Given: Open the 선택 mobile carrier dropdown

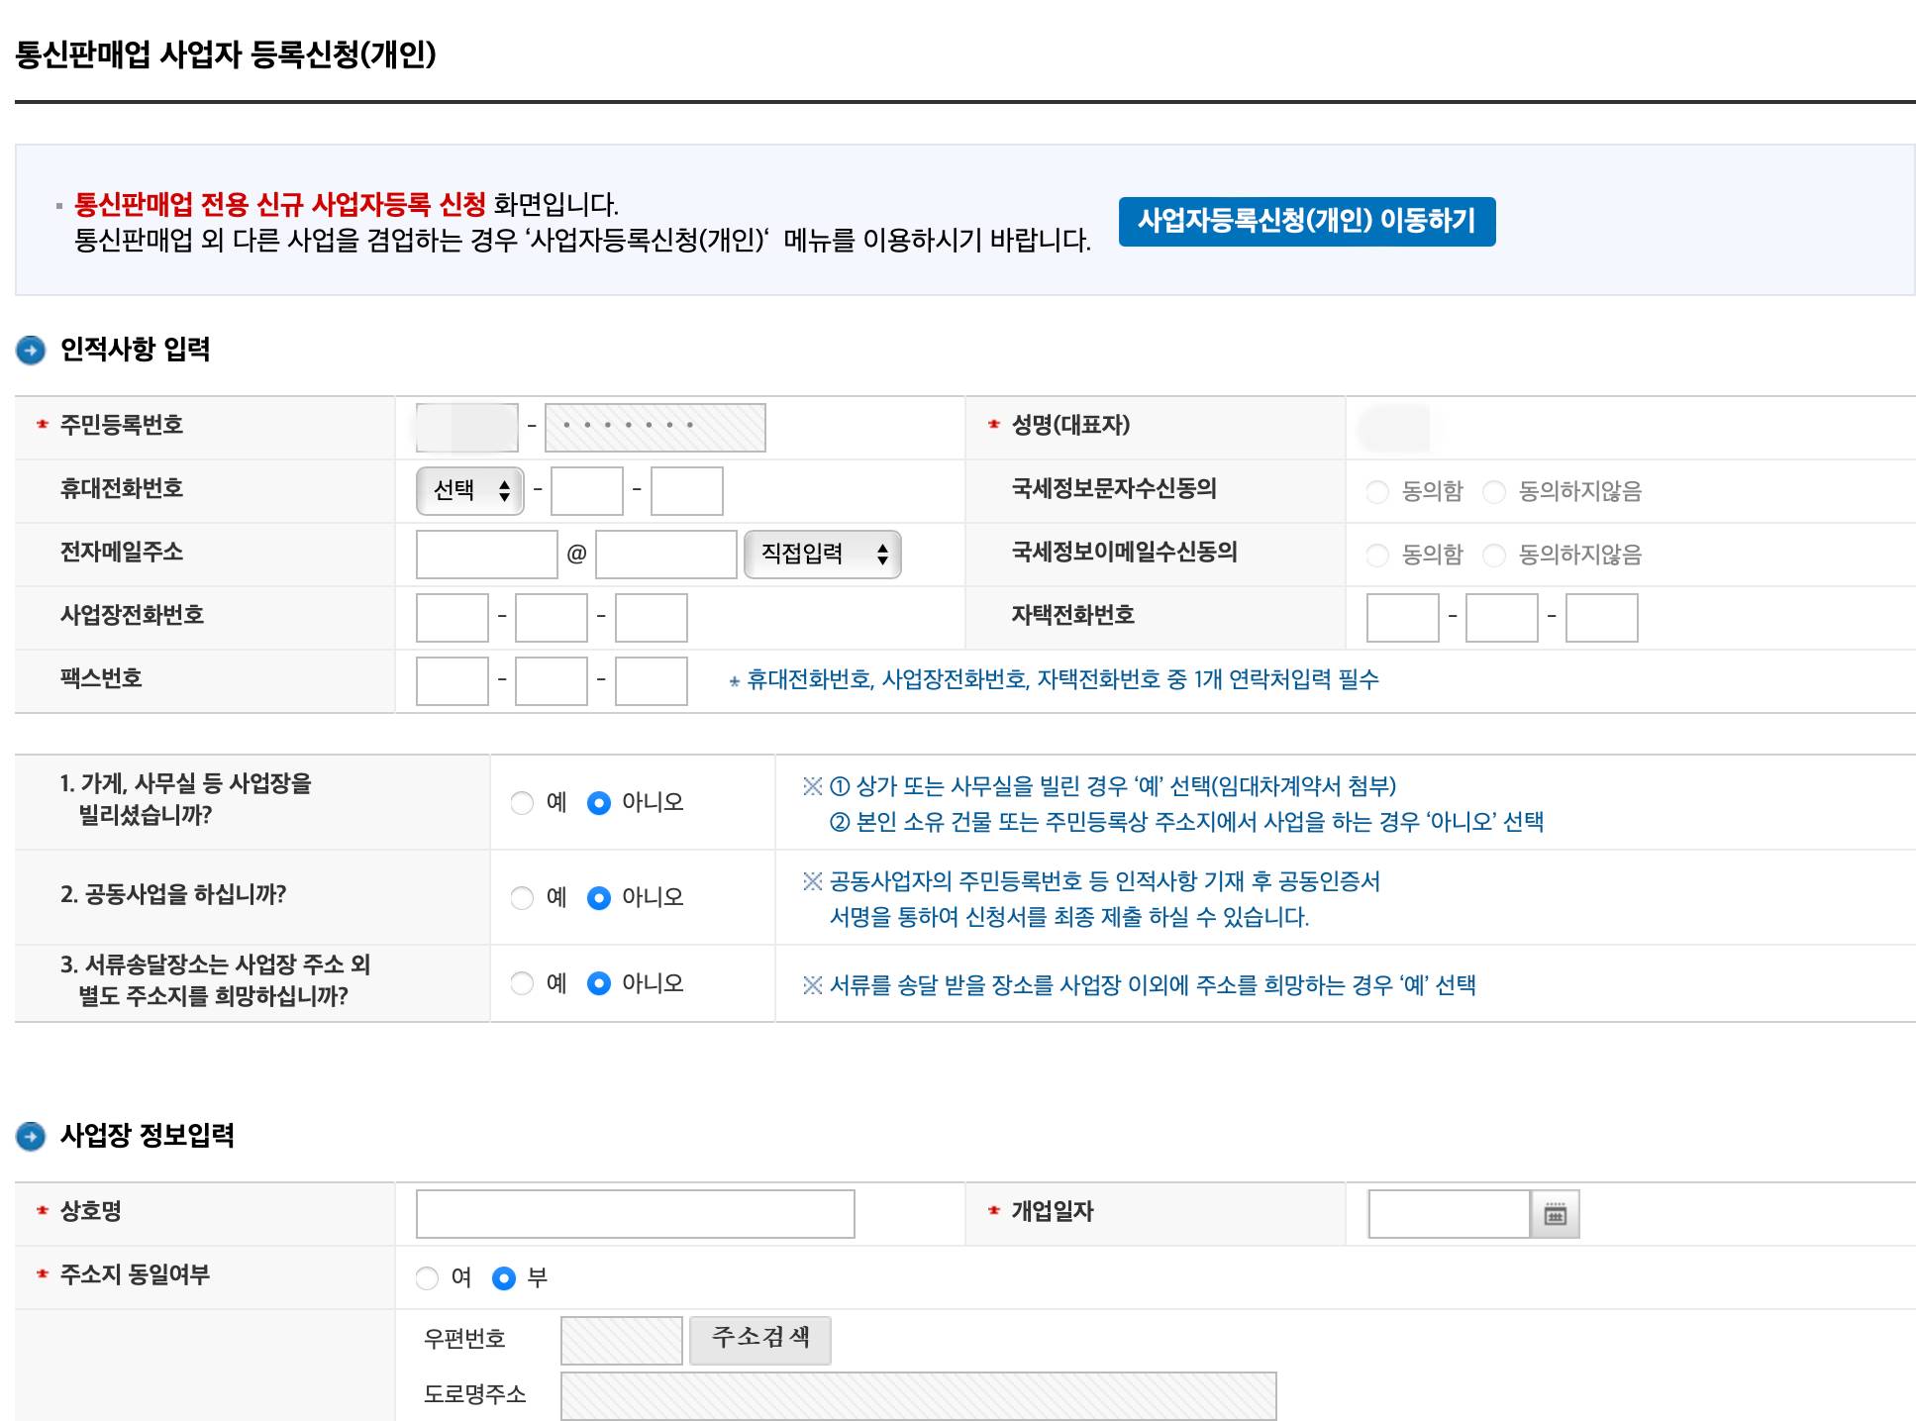Looking at the screenshot, I should (469, 489).
